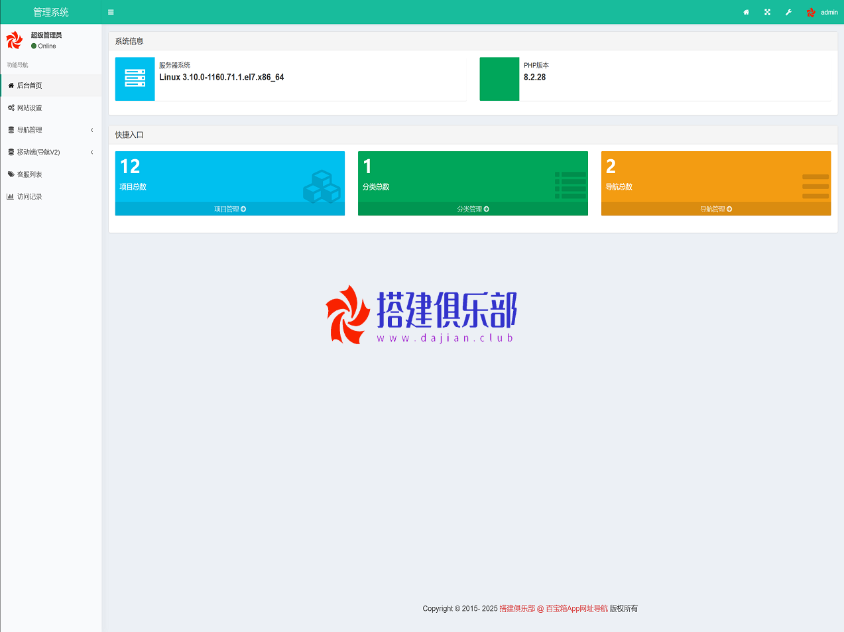The height and width of the screenshot is (632, 844).
Task: Click the arrow icon next to 项目管理
Action: [243, 209]
